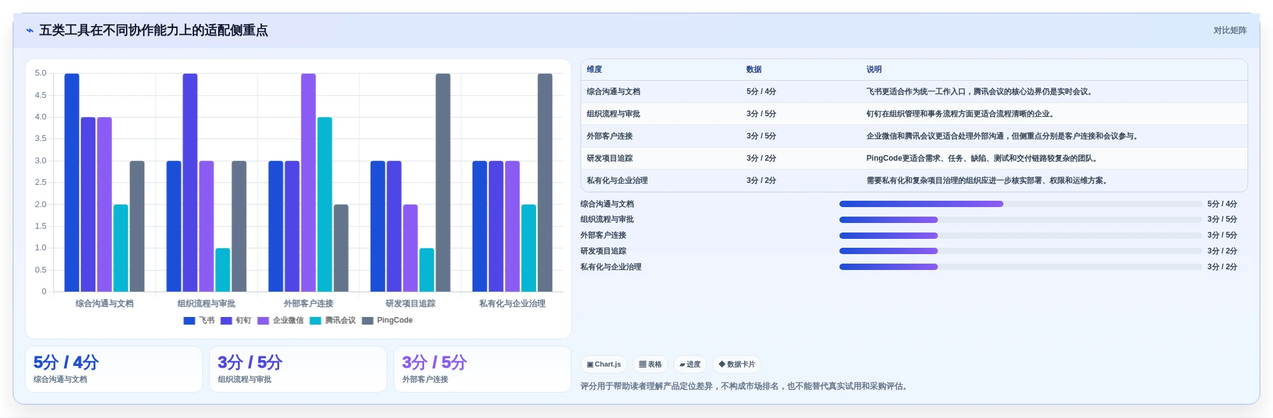
Task: Click the 进度 chip
Action: (690, 365)
